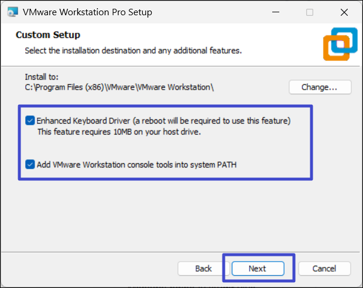Click the installation destination description text
The image size is (363, 288).
tap(133, 51)
